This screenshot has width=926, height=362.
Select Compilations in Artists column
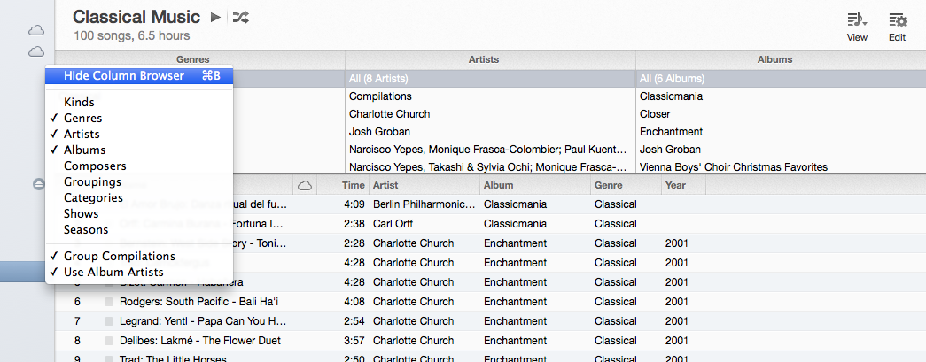(490, 96)
